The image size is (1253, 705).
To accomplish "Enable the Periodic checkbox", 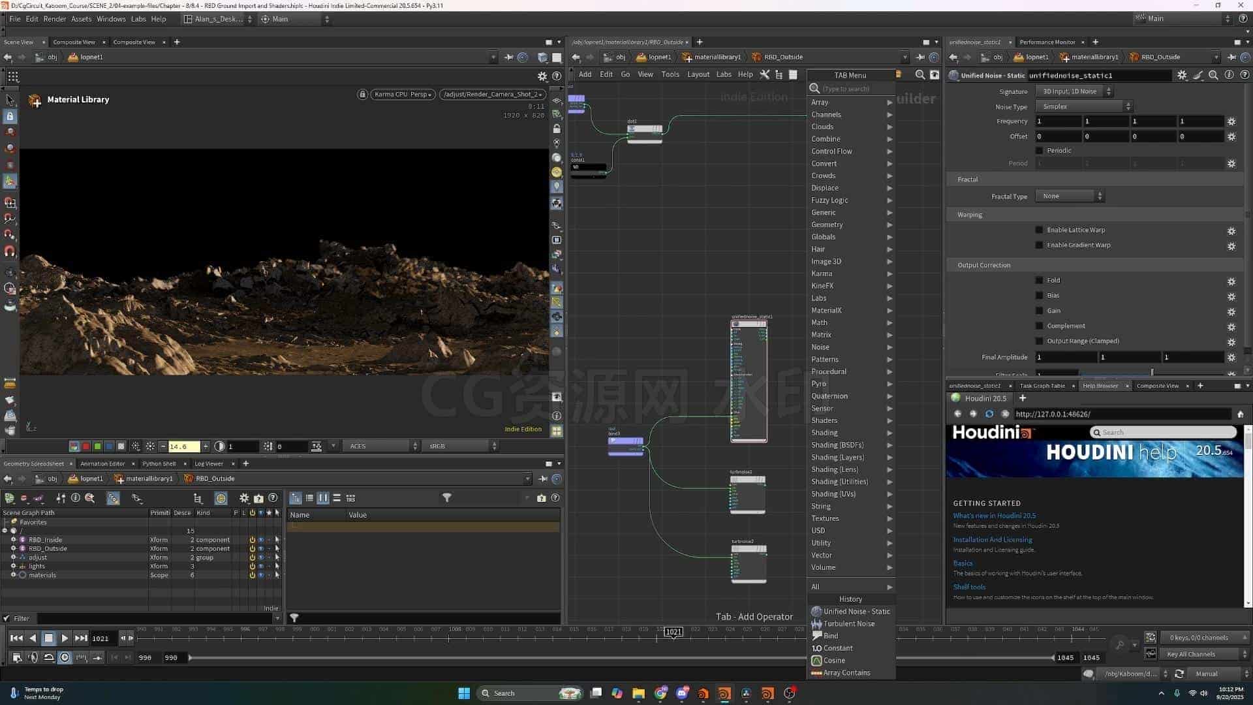I will [x=1039, y=151].
